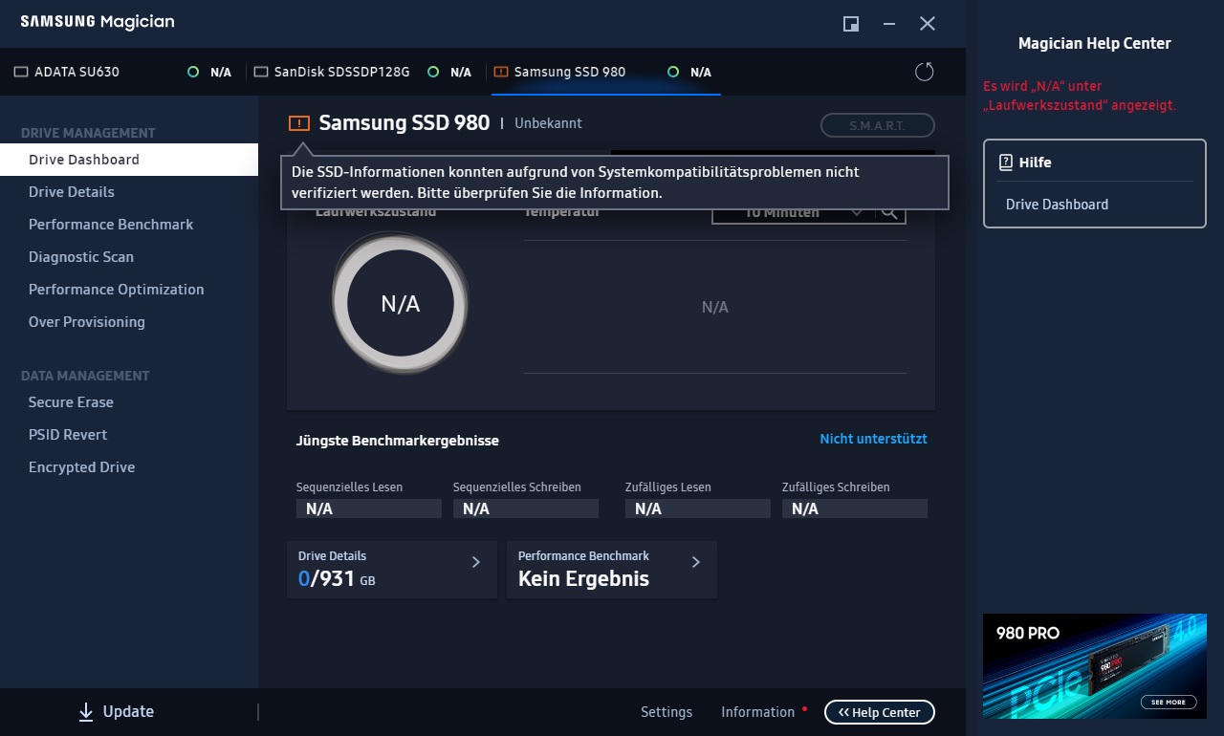Open Performance Optimization in sidebar
The width and height of the screenshot is (1224, 736).
(129, 290)
